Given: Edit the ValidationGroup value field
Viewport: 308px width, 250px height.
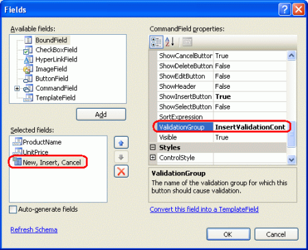Looking at the screenshot, I should [250, 127].
